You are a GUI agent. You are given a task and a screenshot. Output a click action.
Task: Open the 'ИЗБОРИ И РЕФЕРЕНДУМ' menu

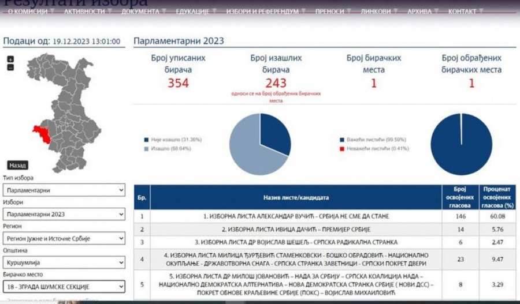pyautogui.click(x=262, y=12)
